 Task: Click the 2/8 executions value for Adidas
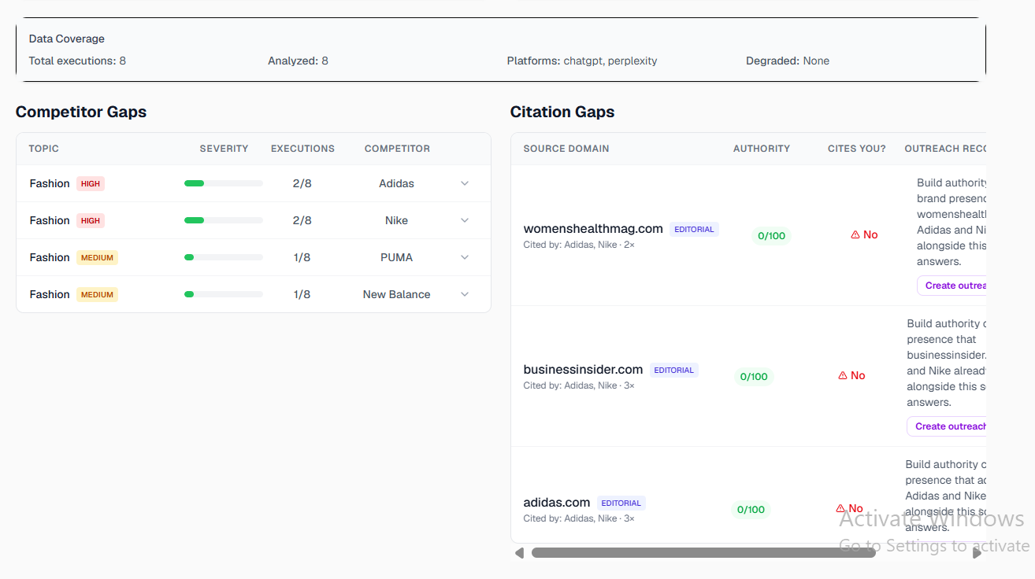(x=302, y=183)
